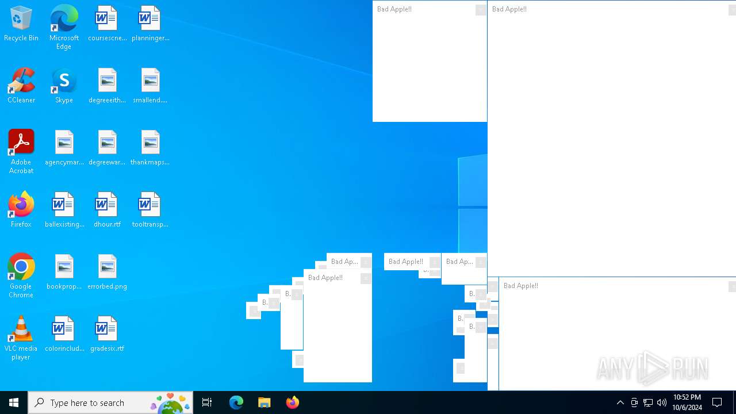This screenshot has height=414, width=736.
Task: Open network status tray icon
Action: 648,402
